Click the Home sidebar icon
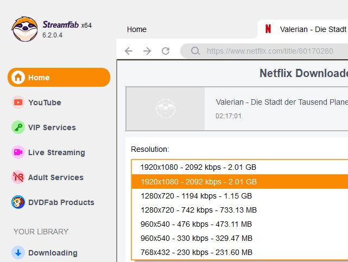The width and height of the screenshot is (348, 262). click(x=18, y=78)
